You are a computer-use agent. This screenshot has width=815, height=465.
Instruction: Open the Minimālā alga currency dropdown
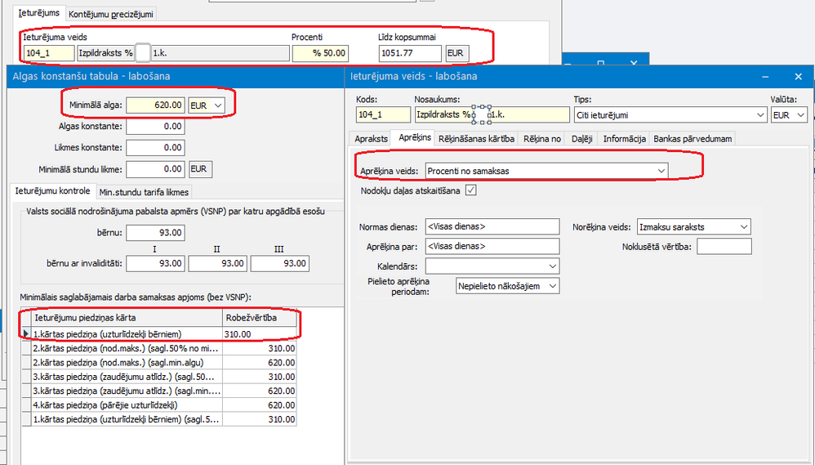point(218,105)
